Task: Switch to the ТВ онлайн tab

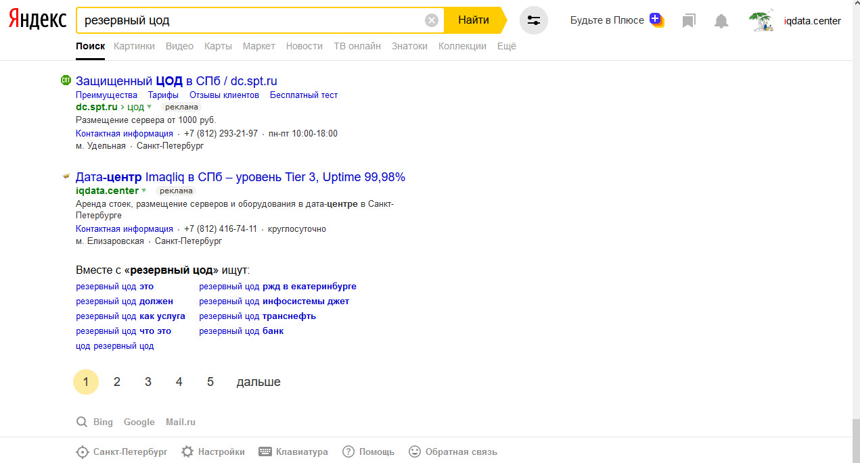Action: tap(357, 46)
